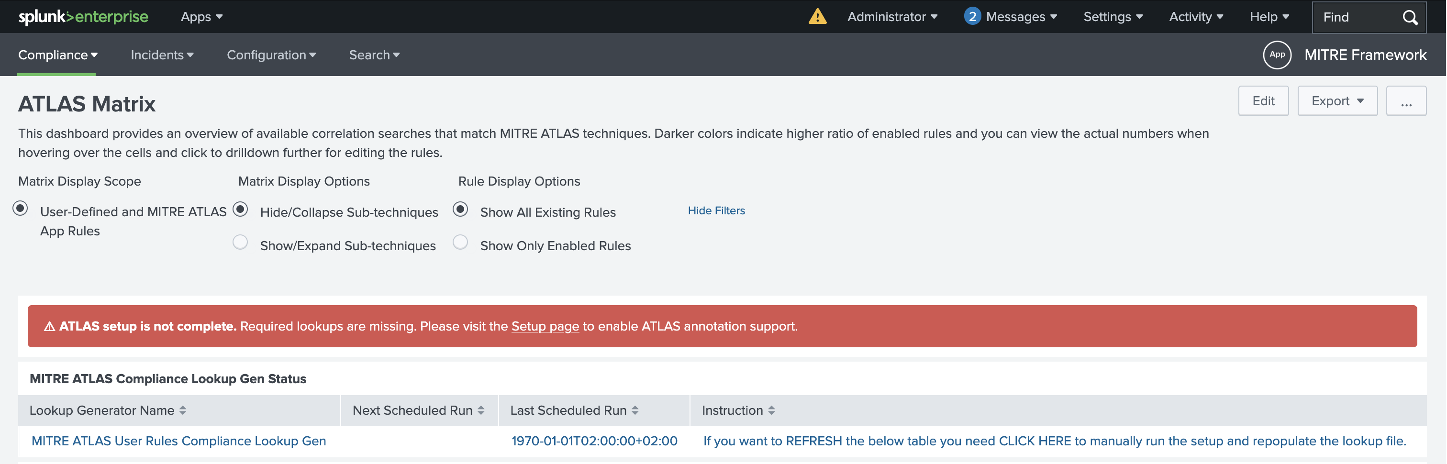Open the Export dropdown button
Viewport: 1447px width, 464px height.
(x=1337, y=101)
